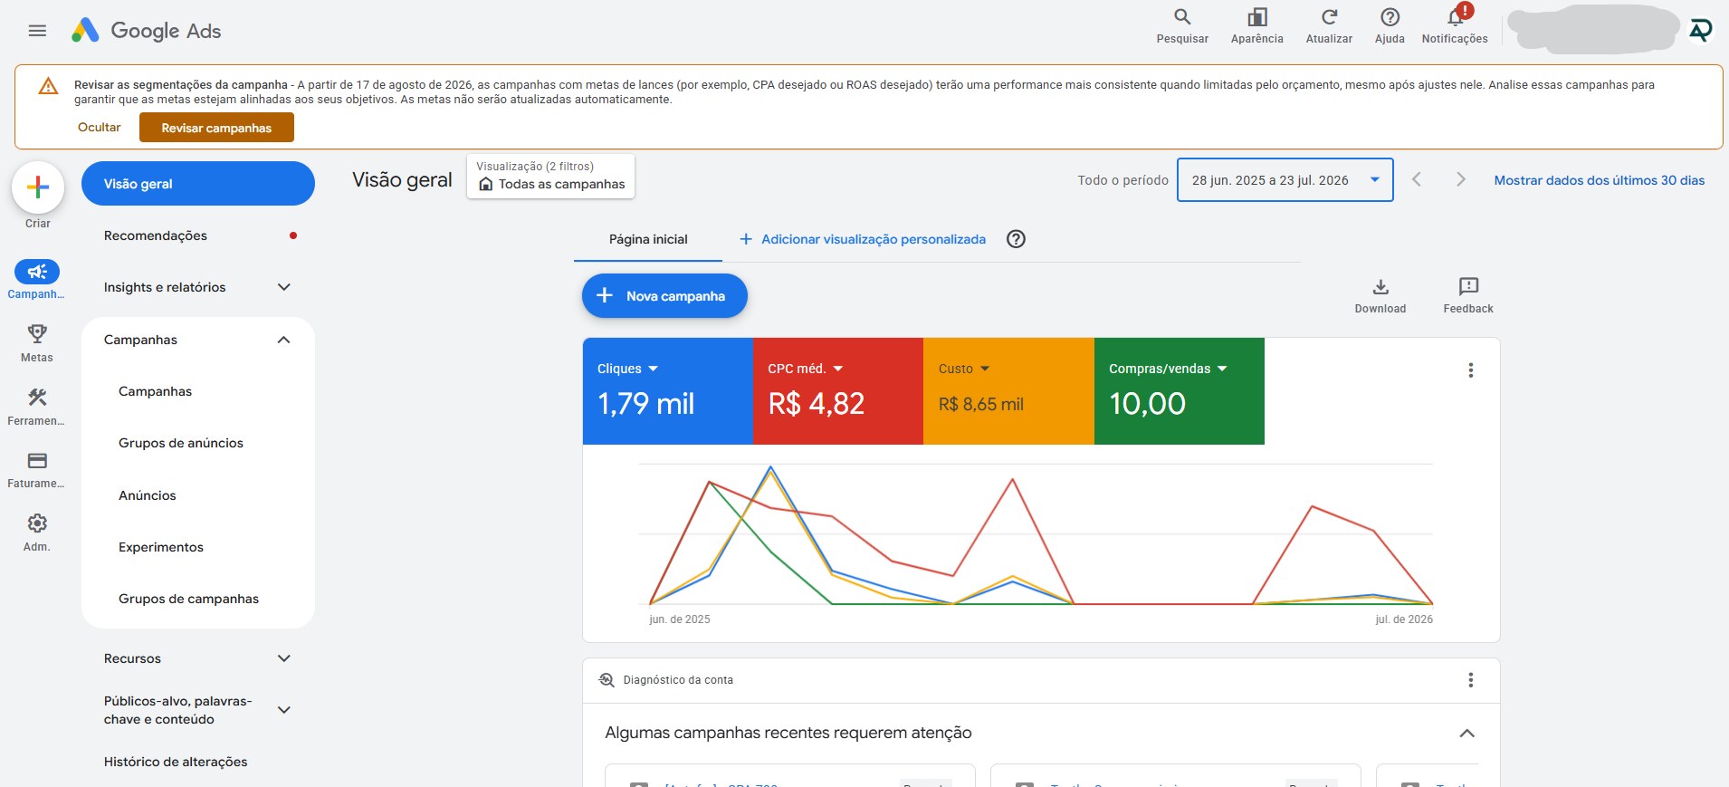Click Adicionar visualização personalizada

[x=863, y=239]
